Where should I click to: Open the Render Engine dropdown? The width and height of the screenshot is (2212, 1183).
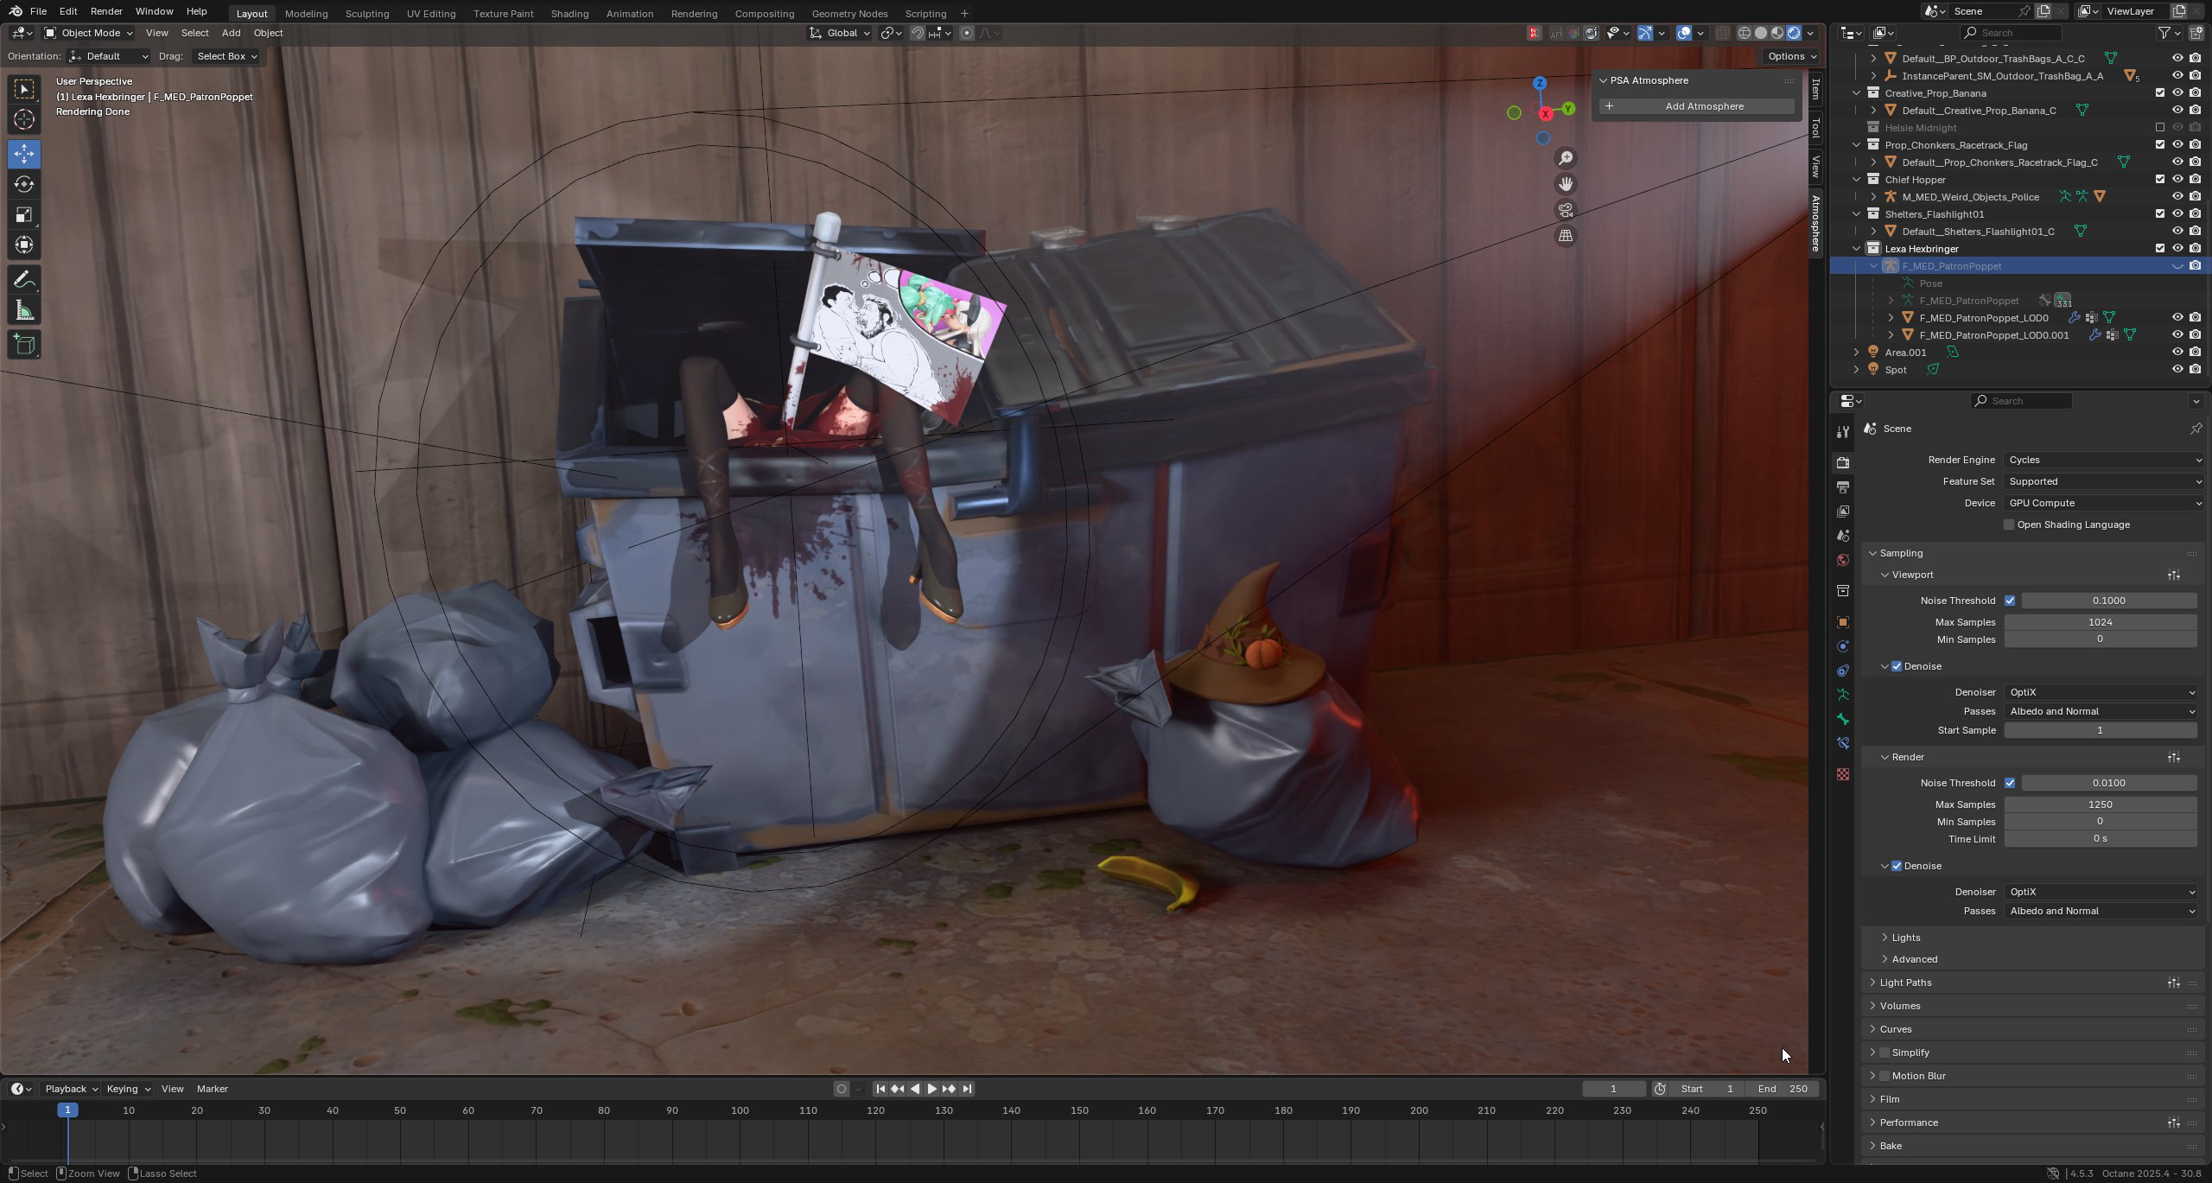click(x=2102, y=460)
